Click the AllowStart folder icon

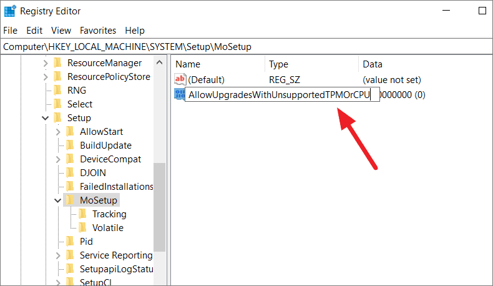70,132
